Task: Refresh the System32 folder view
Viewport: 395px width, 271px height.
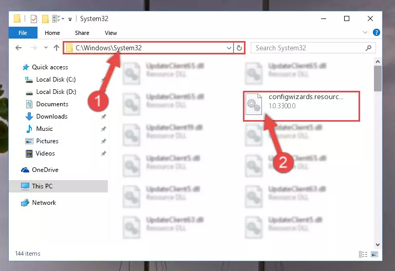Action: pos(239,48)
